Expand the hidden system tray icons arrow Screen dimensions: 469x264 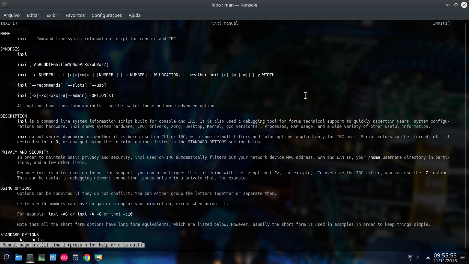coord(428,257)
